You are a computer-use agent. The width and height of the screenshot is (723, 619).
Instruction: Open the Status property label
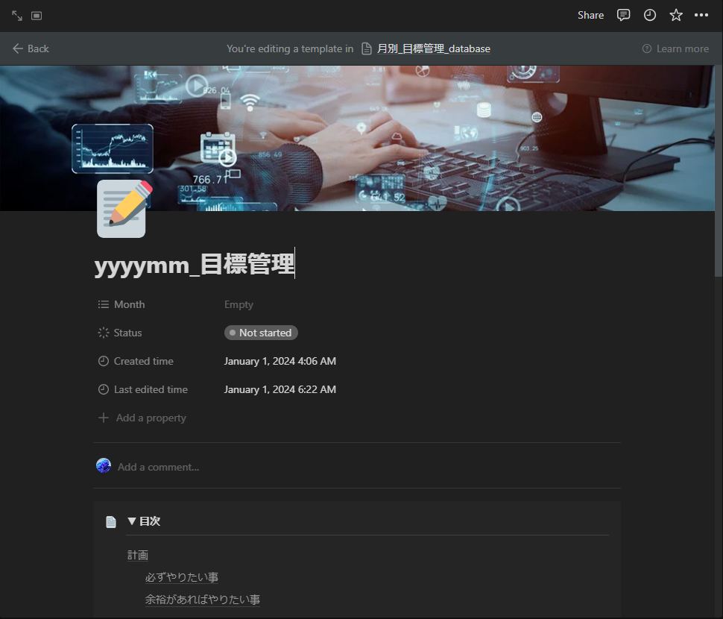(x=120, y=333)
